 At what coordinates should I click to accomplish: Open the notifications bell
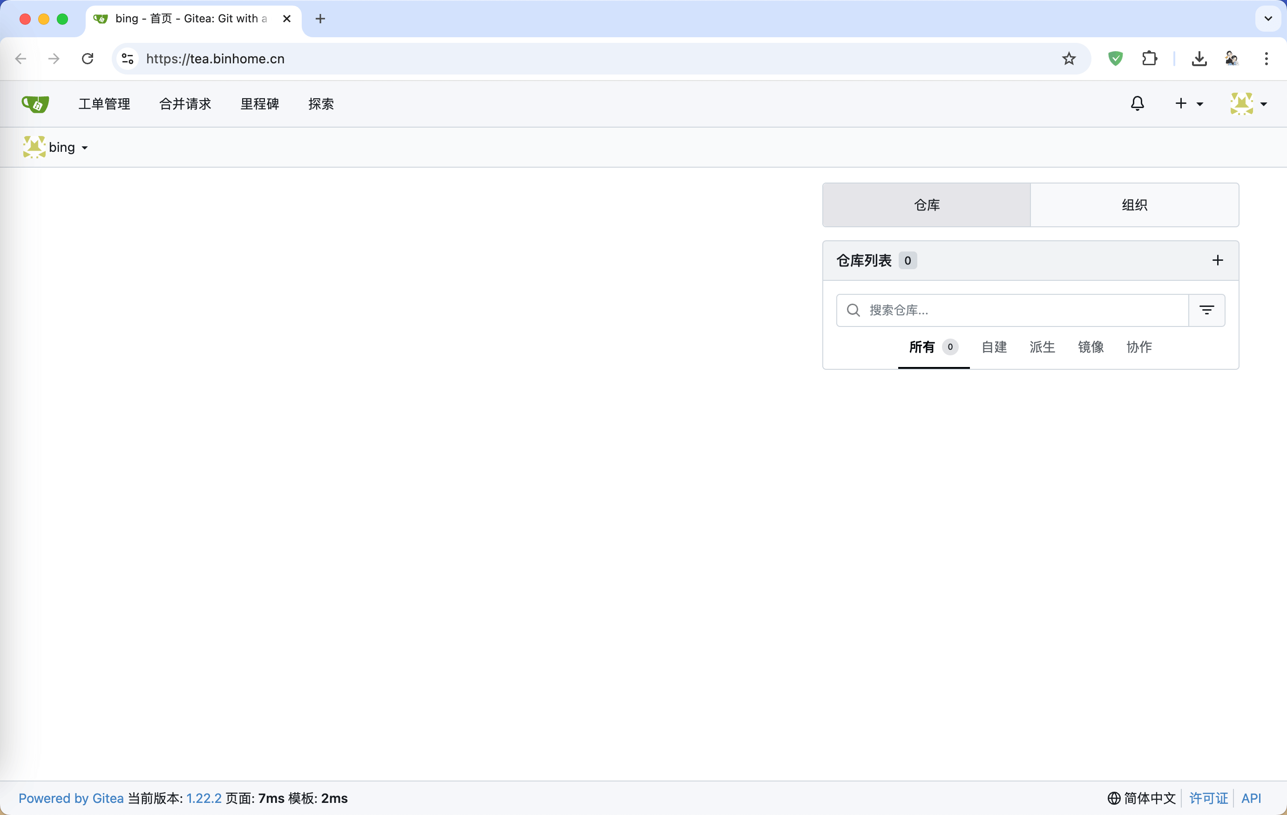click(1138, 104)
